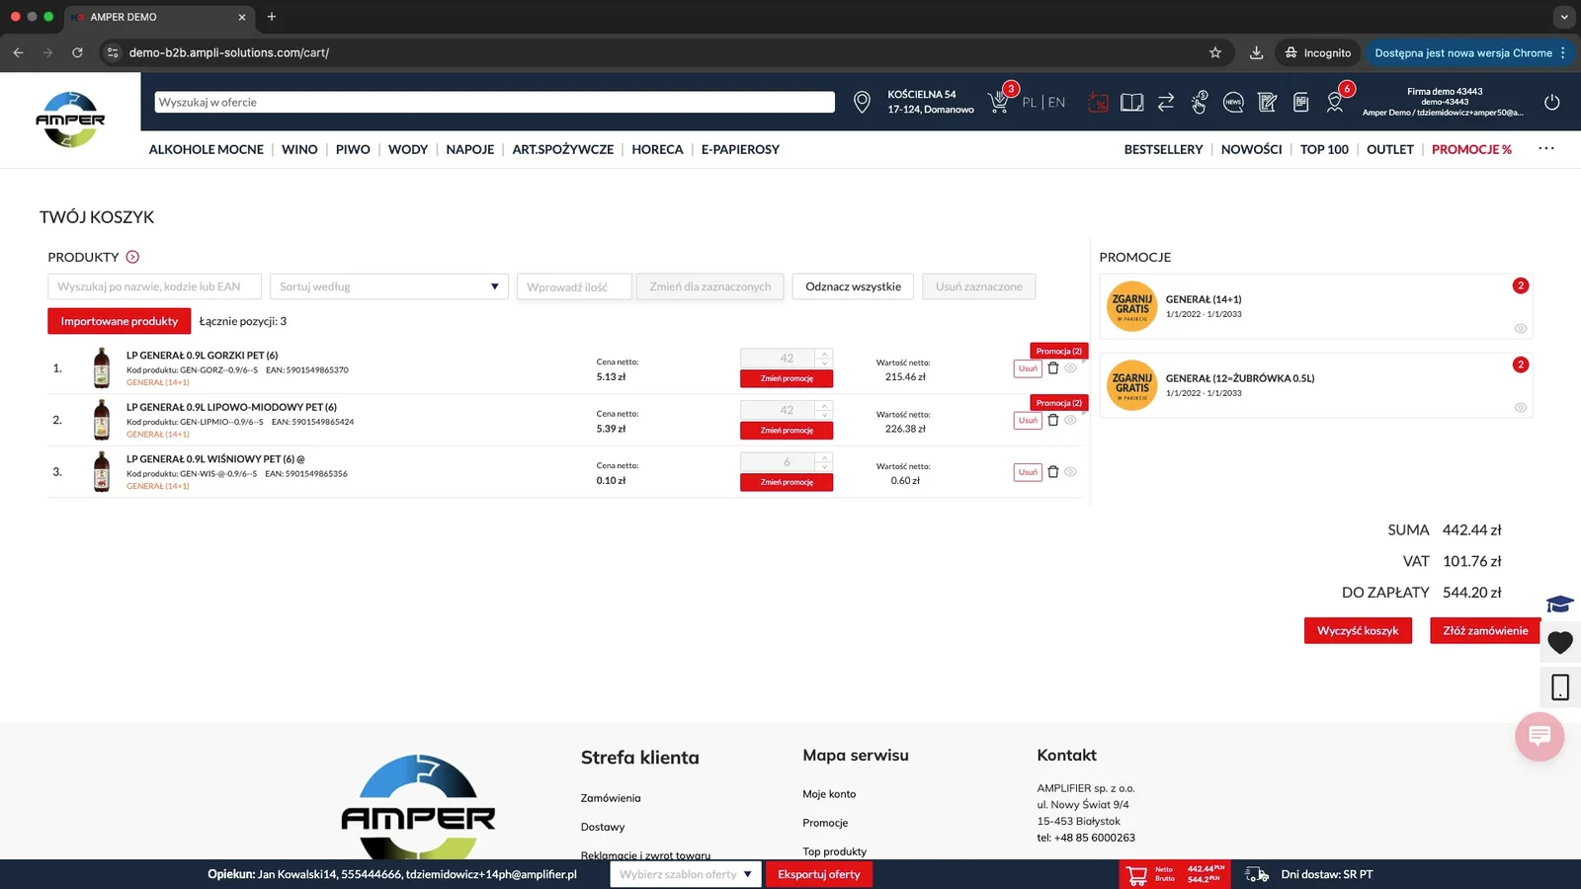Screen dimensions: 1581x889
Task: Click the power logout icon
Action: coord(1552,102)
